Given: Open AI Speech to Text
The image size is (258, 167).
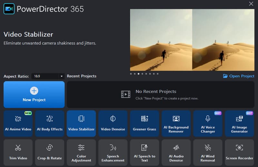Looking at the screenshot, I should click(144, 152).
